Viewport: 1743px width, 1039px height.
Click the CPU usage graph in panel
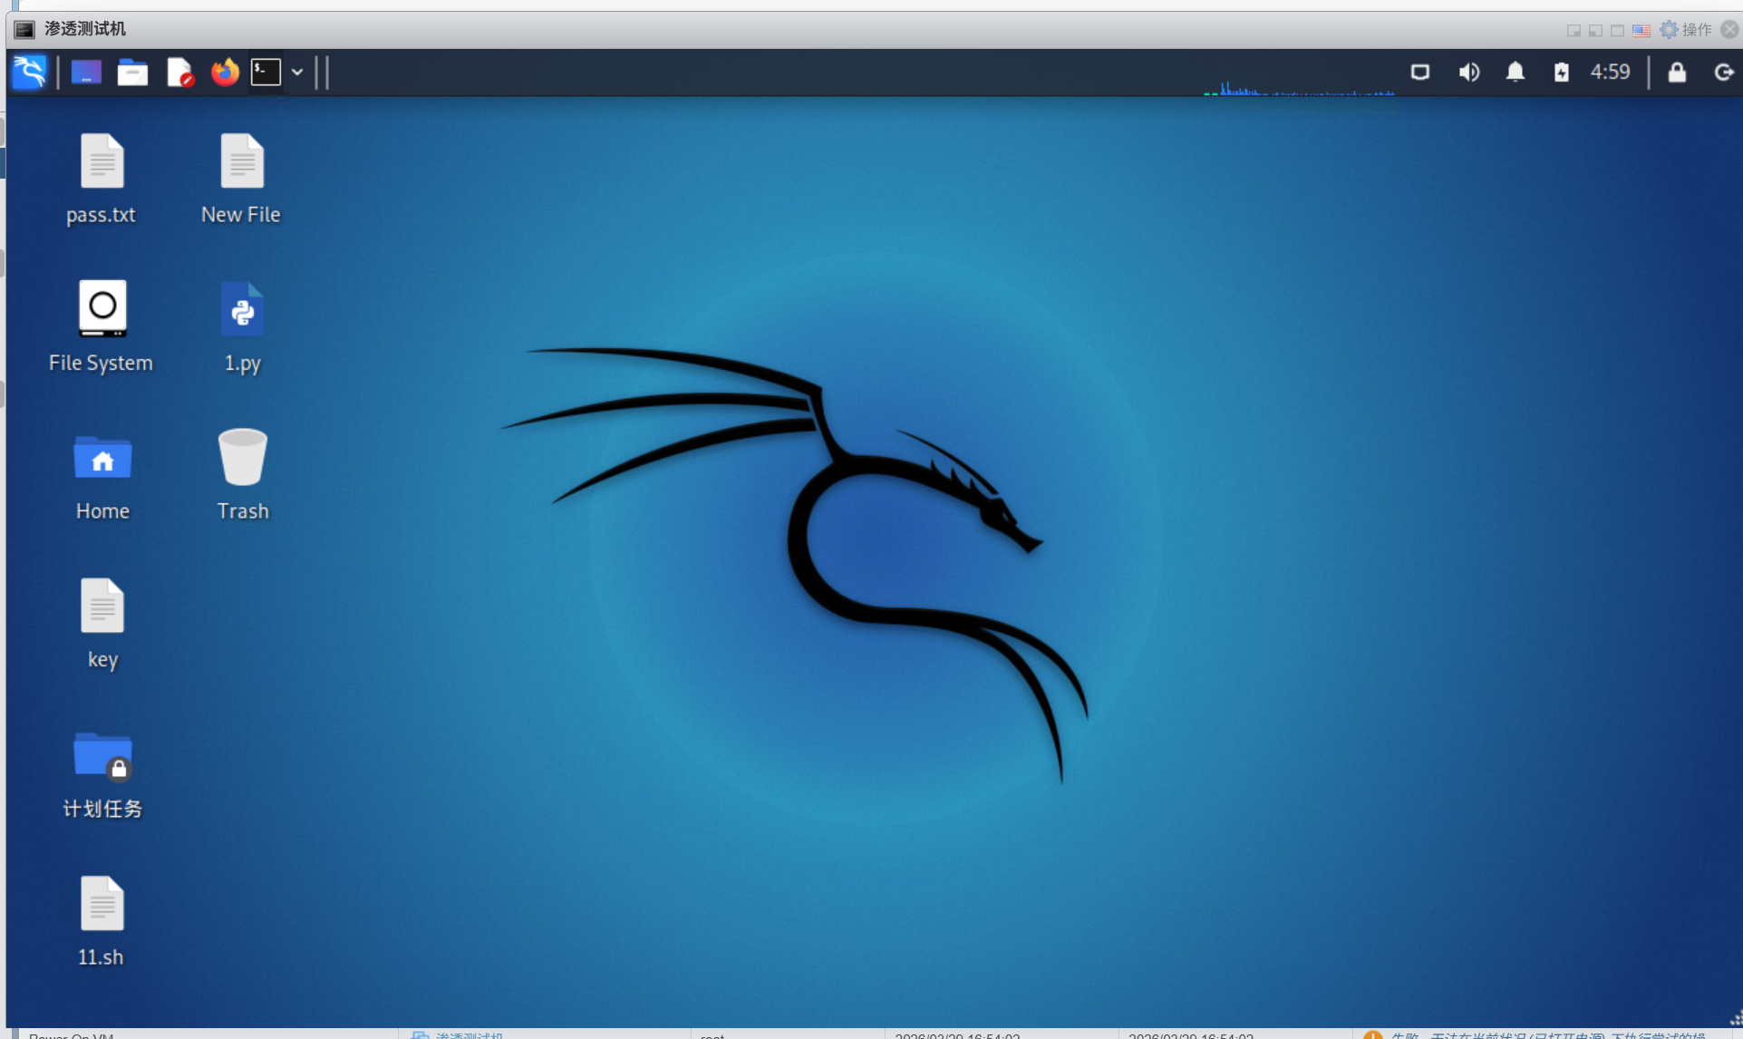pyautogui.click(x=1298, y=88)
